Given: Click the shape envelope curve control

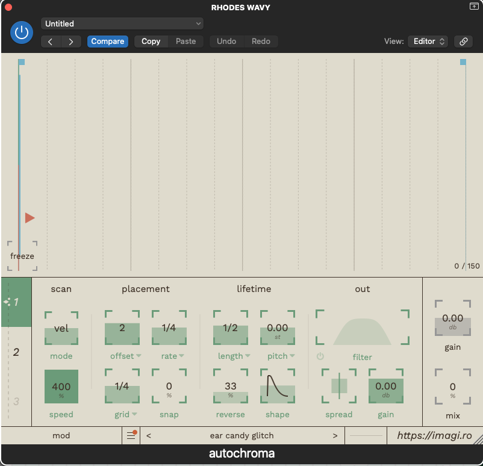Looking at the screenshot, I should click(278, 387).
